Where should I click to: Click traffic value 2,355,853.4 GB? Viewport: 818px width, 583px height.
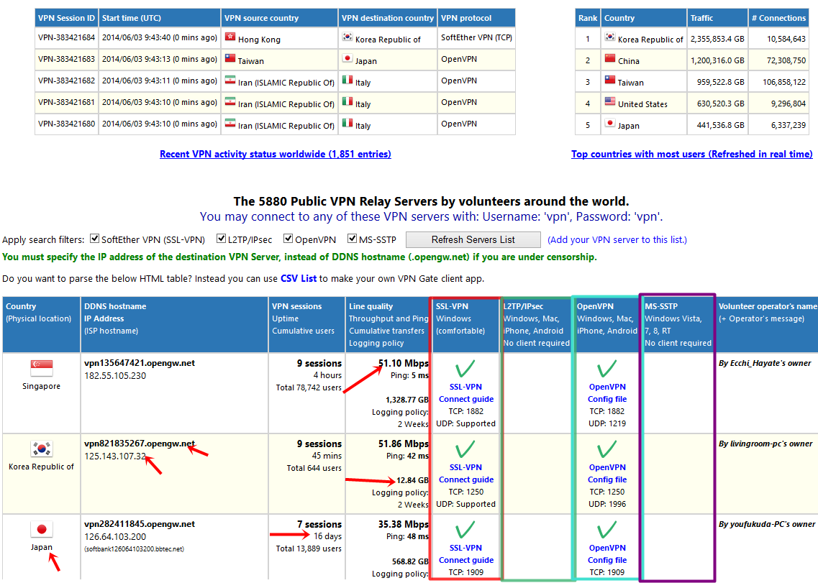pyautogui.click(x=717, y=39)
